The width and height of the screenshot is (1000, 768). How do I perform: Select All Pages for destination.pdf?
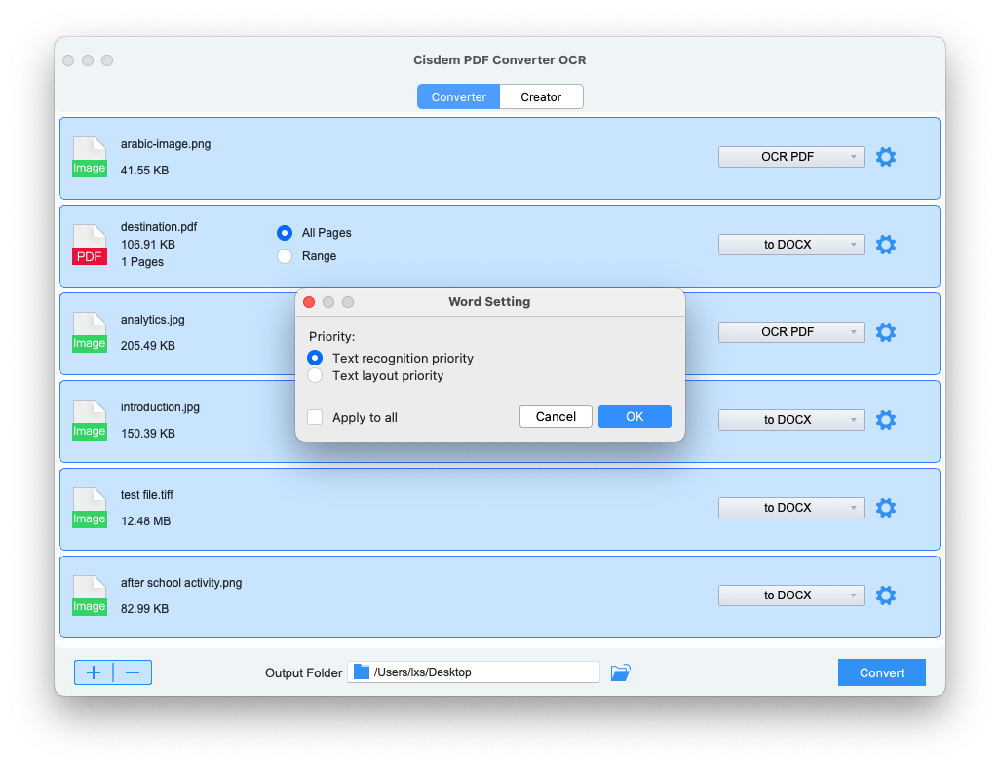(285, 233)
